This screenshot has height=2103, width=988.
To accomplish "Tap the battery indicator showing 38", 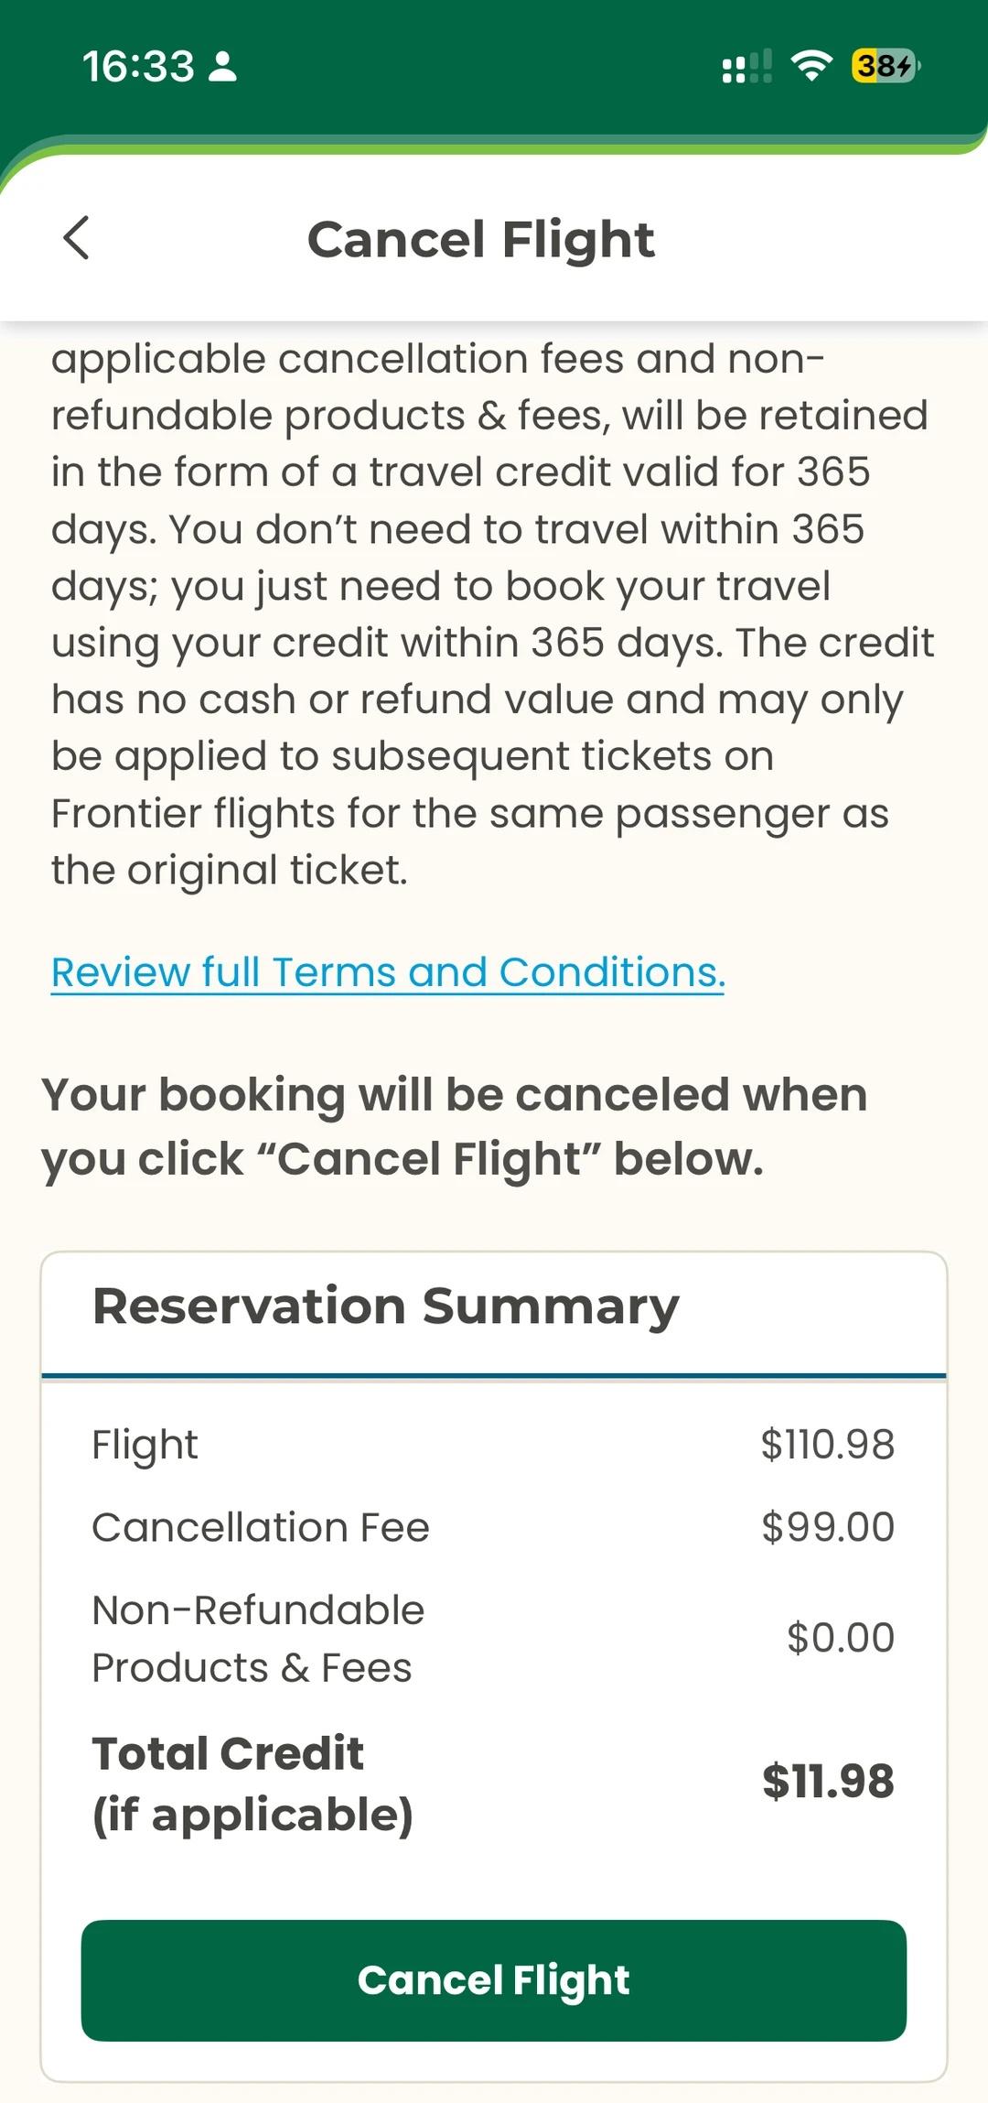I will click(x=885, y=66).
